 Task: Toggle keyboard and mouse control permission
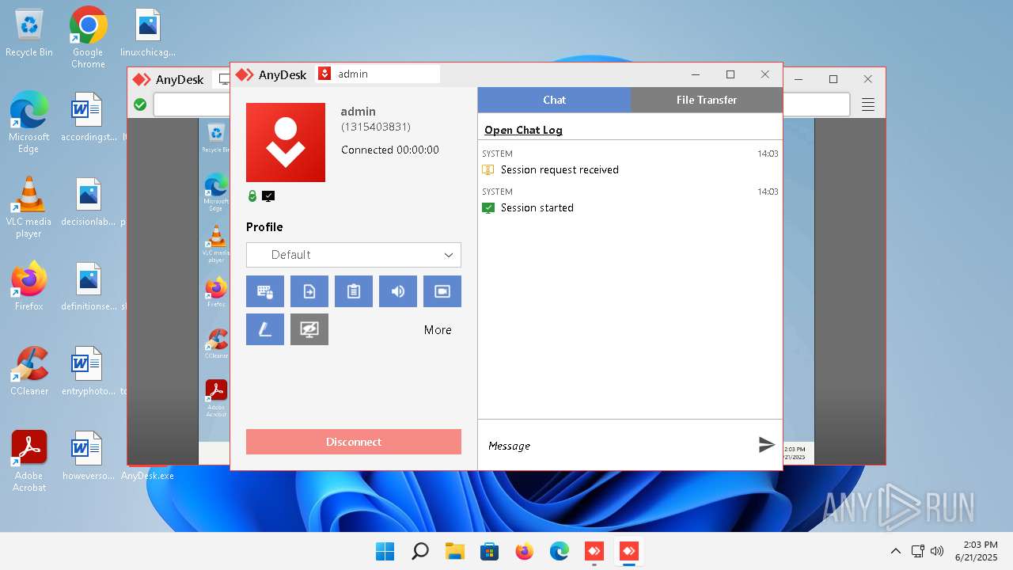(265, 291)
